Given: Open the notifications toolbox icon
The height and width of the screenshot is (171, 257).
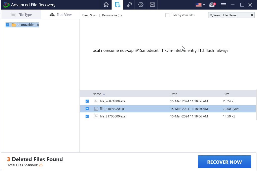Looking at the screenshot, I should tap(212, 5).
